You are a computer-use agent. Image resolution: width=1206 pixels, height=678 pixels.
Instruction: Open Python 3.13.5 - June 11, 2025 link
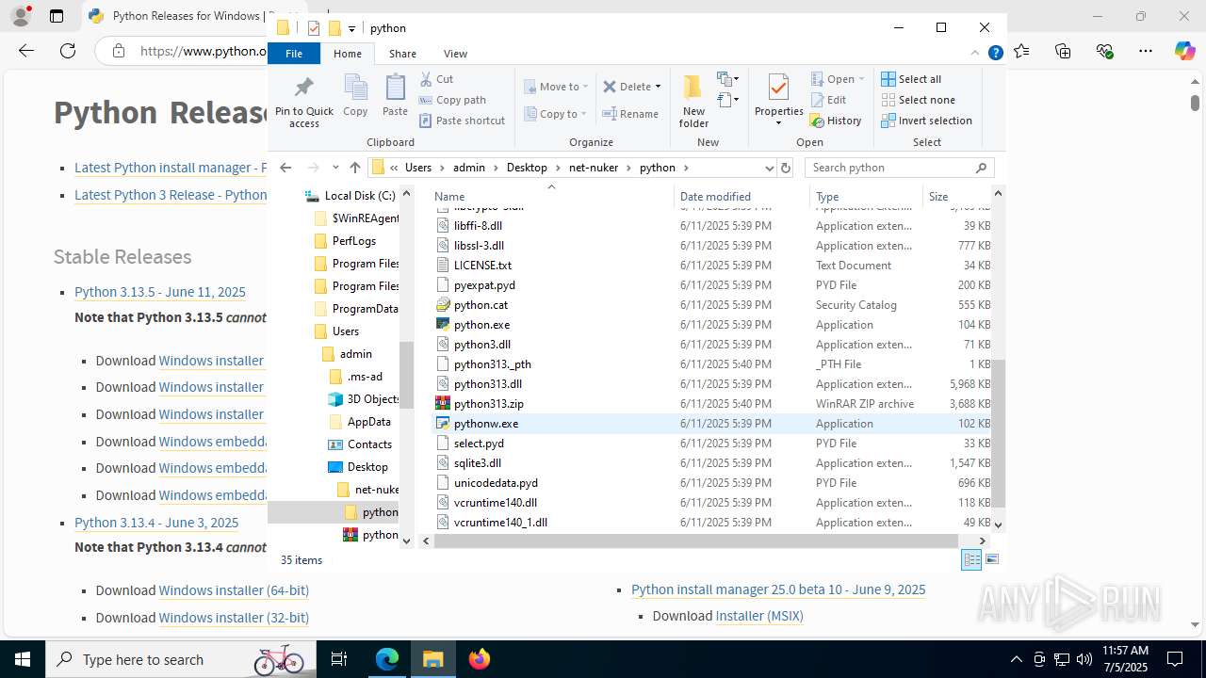click(x=160, y=292)
